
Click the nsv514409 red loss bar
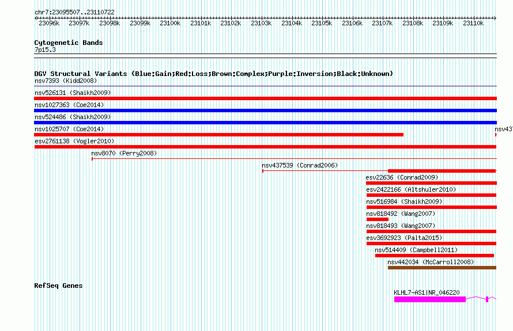coord(435,256)
